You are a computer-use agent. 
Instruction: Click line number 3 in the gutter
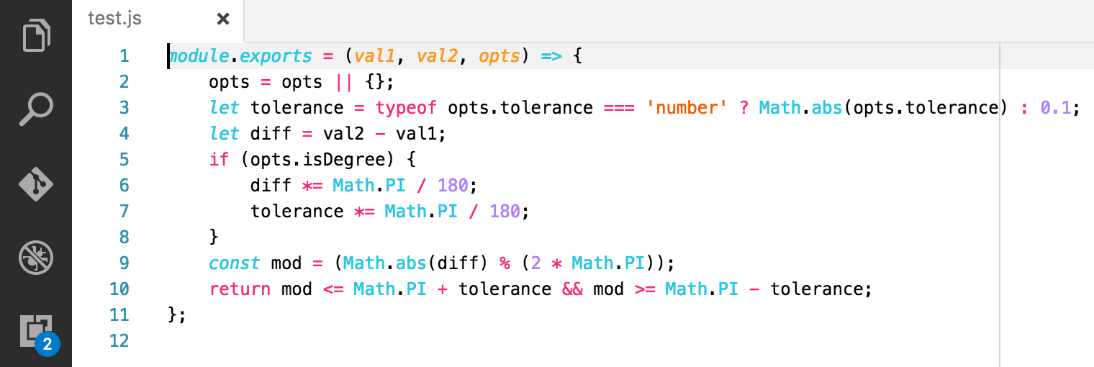tap(124, 108)
